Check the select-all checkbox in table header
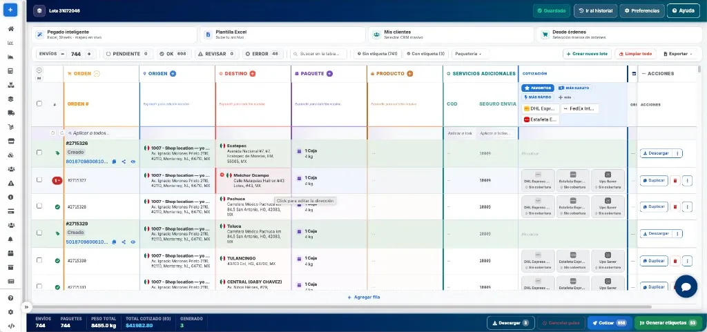The image size is (707, 332). (39, 104)
